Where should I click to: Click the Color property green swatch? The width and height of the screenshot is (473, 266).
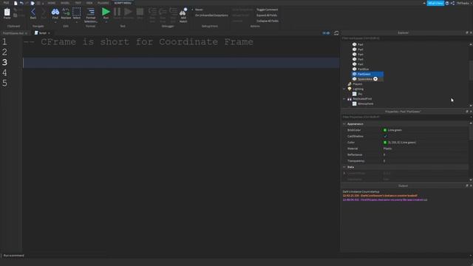(385, 143)
